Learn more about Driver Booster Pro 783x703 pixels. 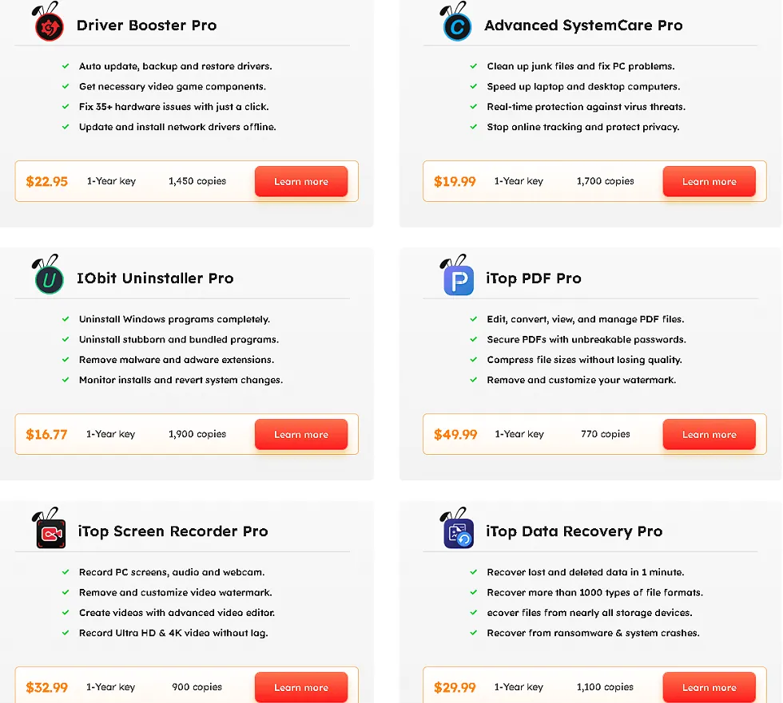[301, 181]
